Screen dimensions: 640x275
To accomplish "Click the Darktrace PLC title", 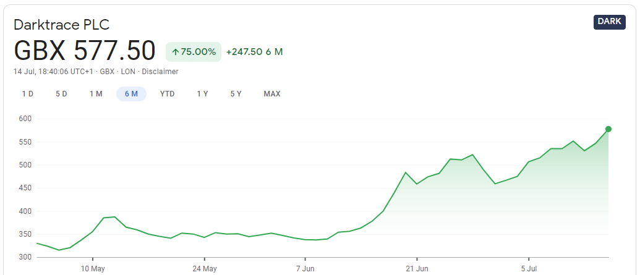I will 61,25.
